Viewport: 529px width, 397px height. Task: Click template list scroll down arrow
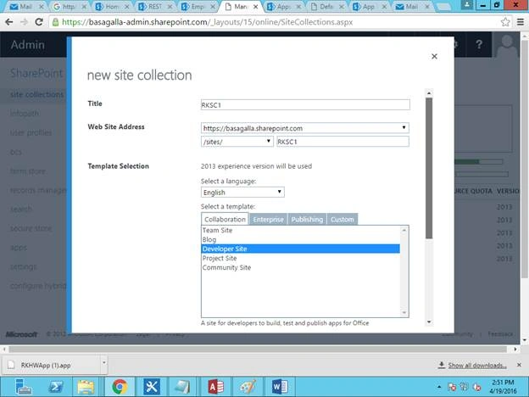(x=404, y=313)
